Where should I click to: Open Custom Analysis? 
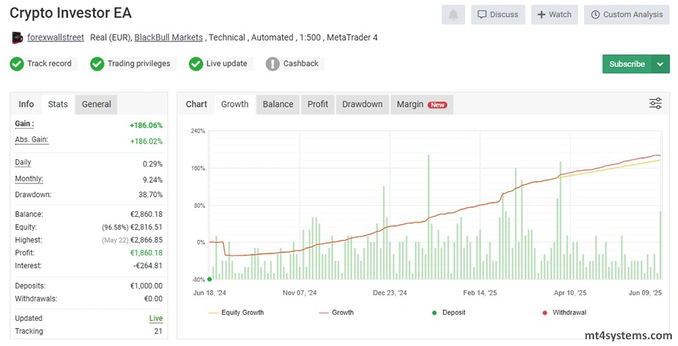tap(626, 15)
